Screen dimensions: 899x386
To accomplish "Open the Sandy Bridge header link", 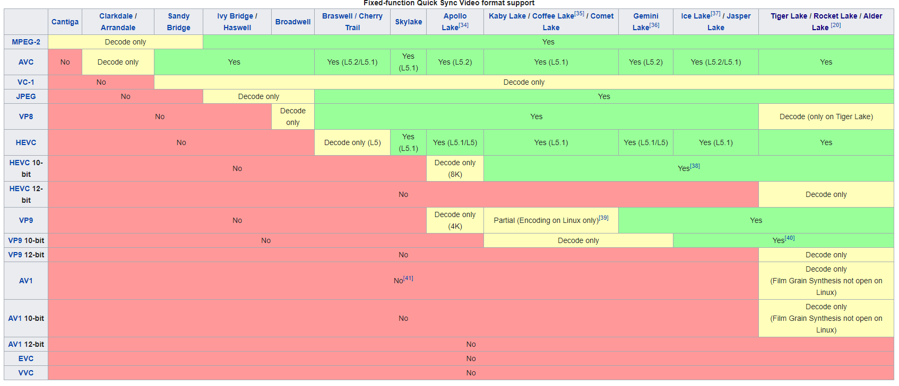I will coord(178,22).
